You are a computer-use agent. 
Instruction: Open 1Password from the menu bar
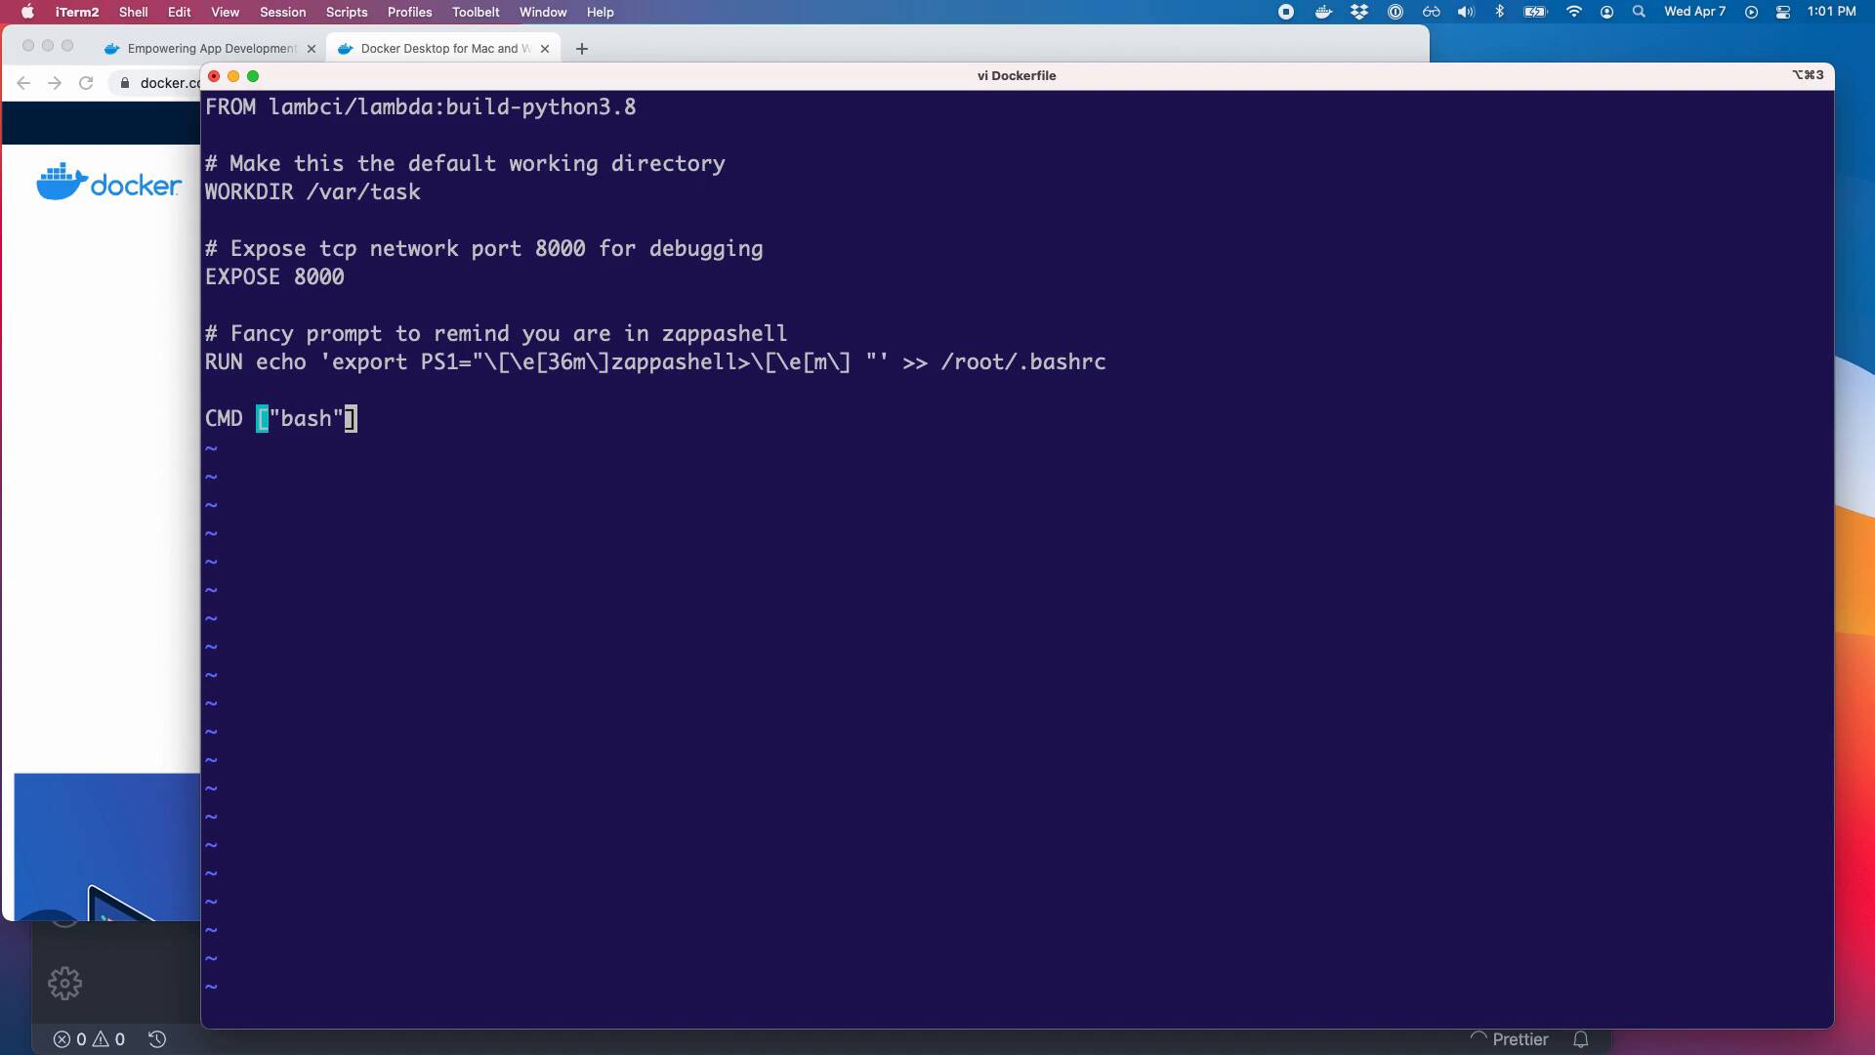(x=1396, y=12)
